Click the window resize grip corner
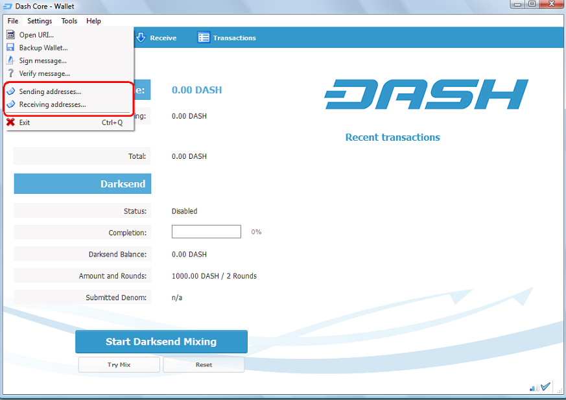This screenshot has width=566, height=400. [x=560, y=391]
